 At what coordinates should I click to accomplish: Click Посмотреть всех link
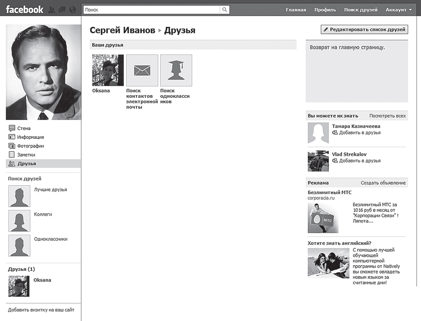pyautogui.click(x=387, y=116)
